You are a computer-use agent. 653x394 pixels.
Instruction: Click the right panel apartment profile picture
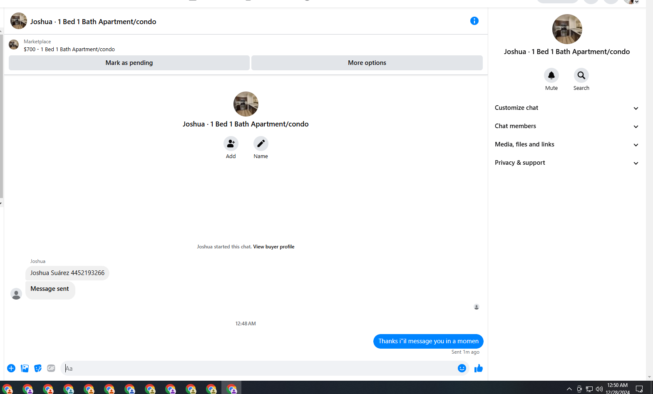567,29
